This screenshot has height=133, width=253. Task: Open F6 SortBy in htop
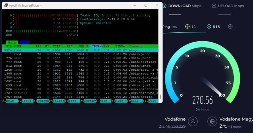[x=88, y=101]
